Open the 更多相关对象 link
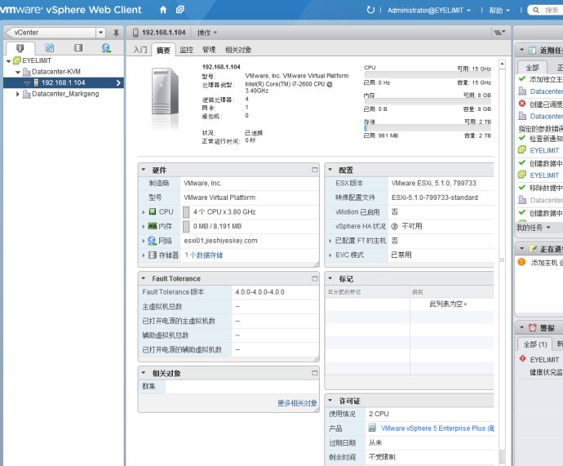 click(297, 403)
